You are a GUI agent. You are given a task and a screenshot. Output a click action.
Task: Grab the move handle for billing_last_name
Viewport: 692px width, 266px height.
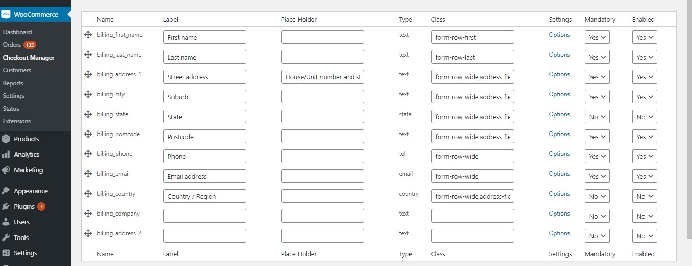88,55
